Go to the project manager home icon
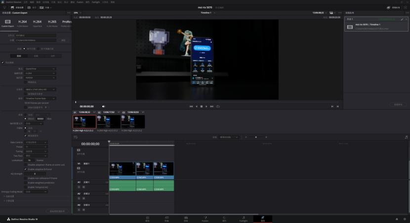Viewport: 410px width, 223px height. (396, 218)
